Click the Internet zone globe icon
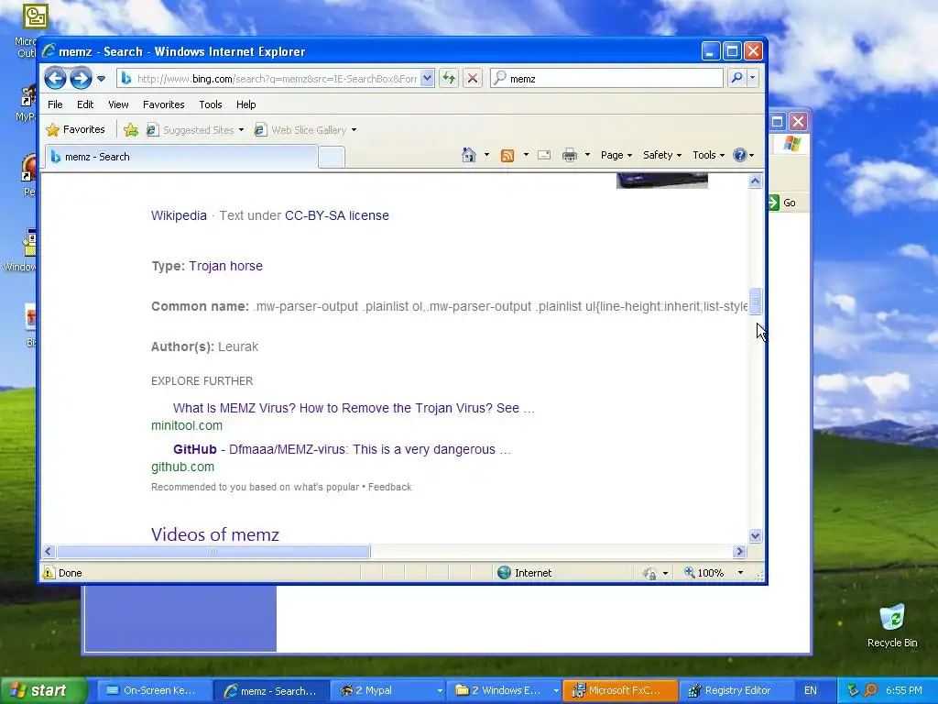This screenshot has width=938, height=704. coord(505,572)
